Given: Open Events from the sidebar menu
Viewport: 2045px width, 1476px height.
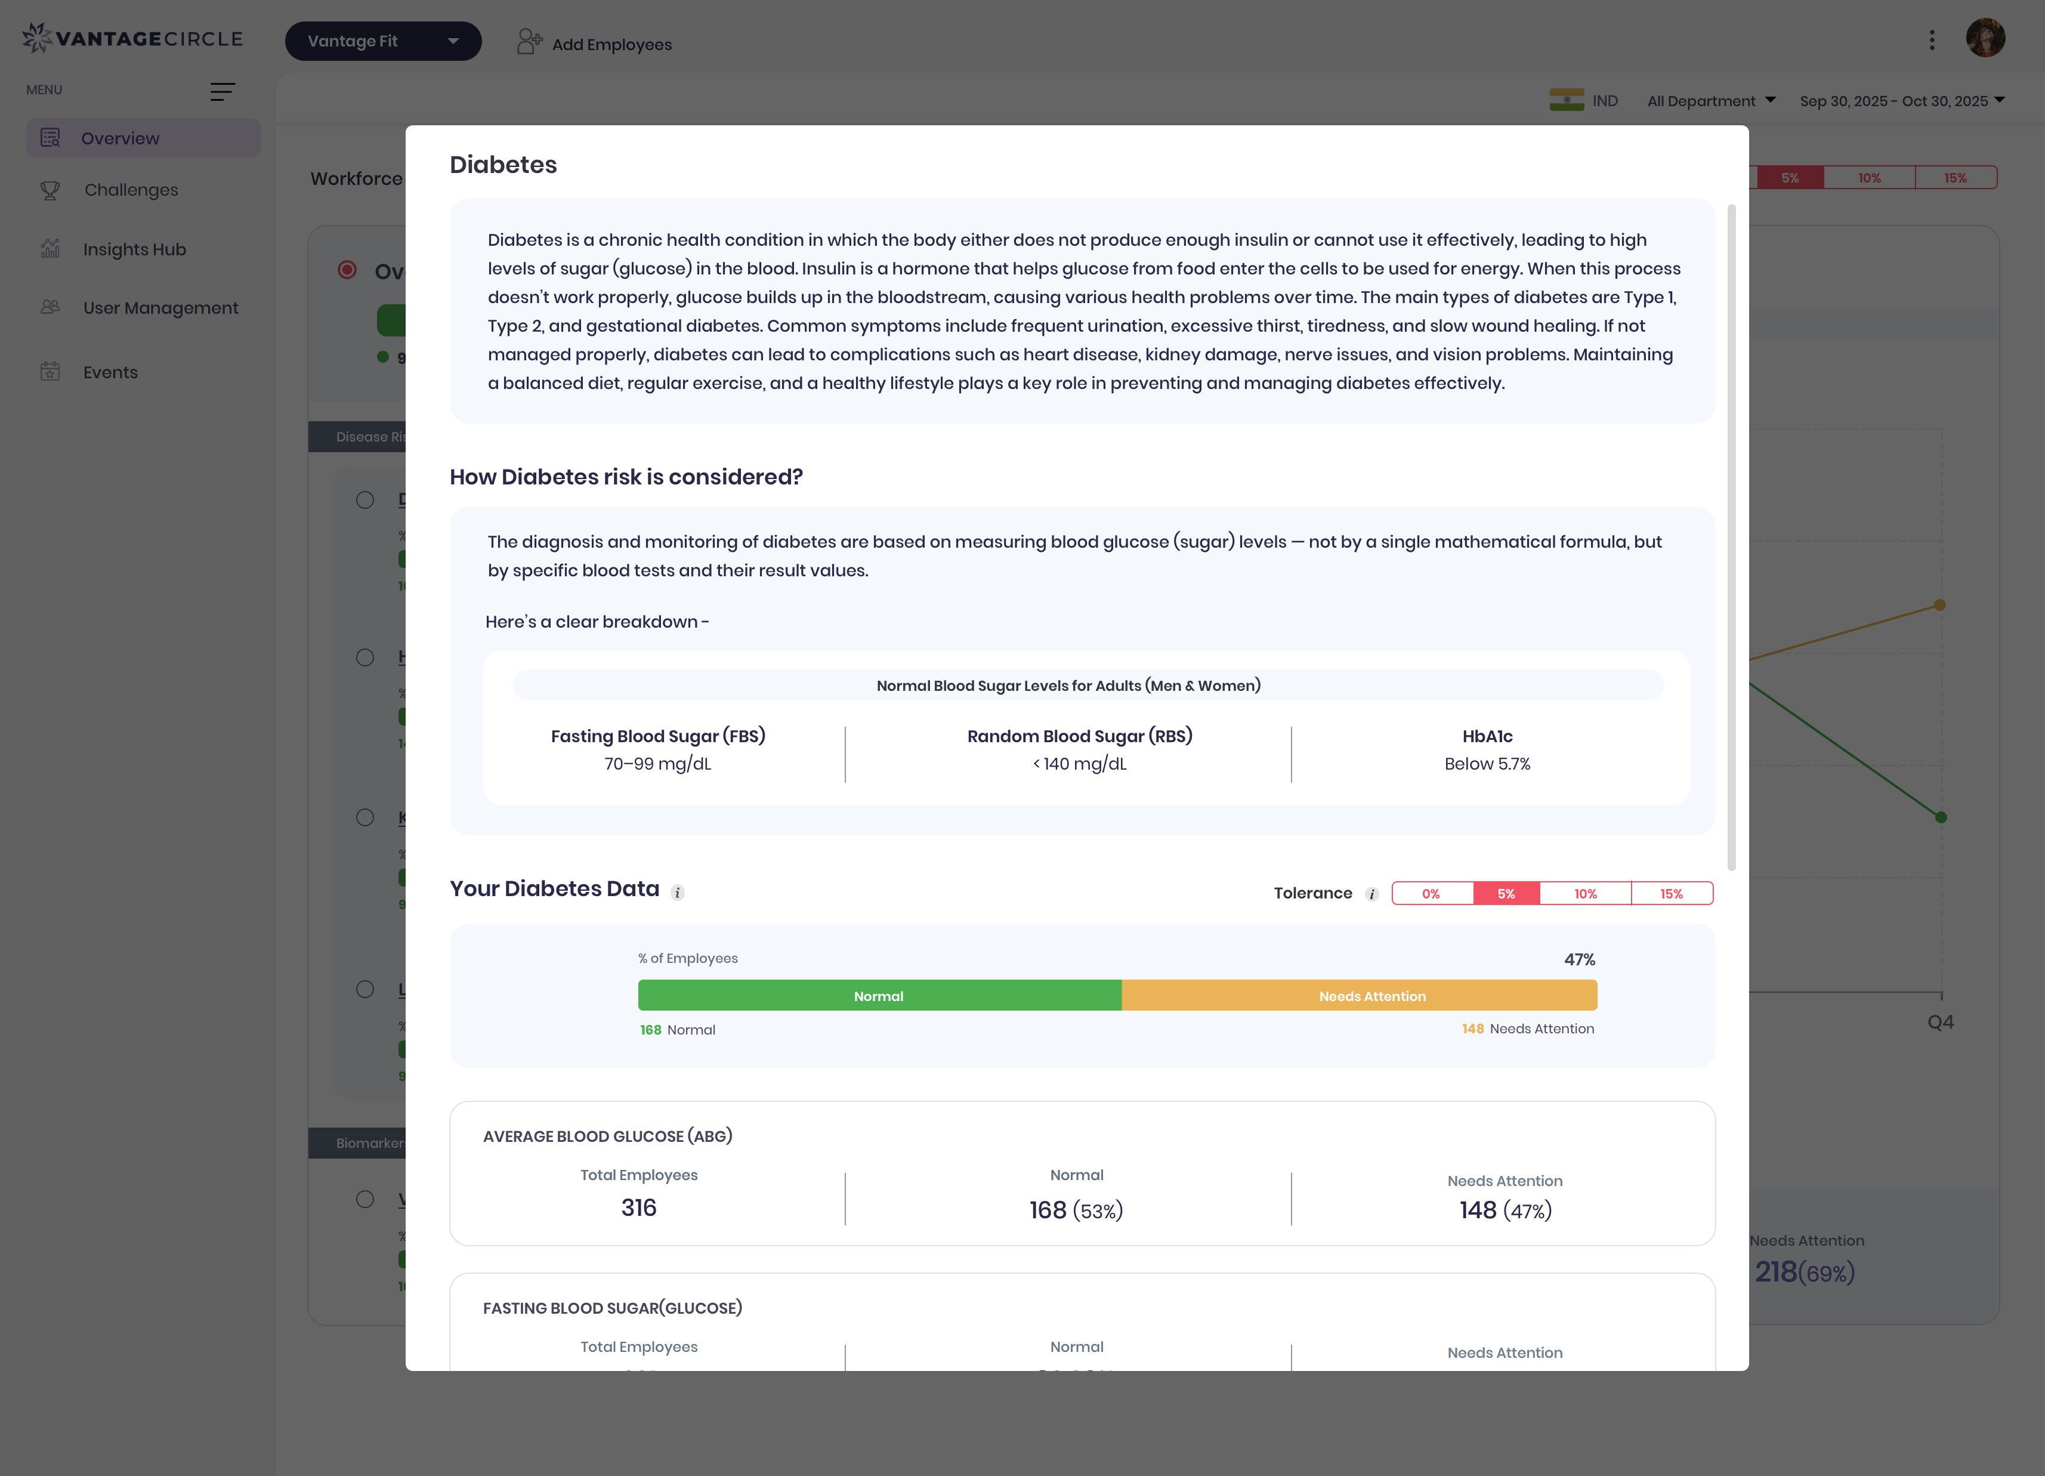Looking at the screenshot, I should tap(109, 370).
